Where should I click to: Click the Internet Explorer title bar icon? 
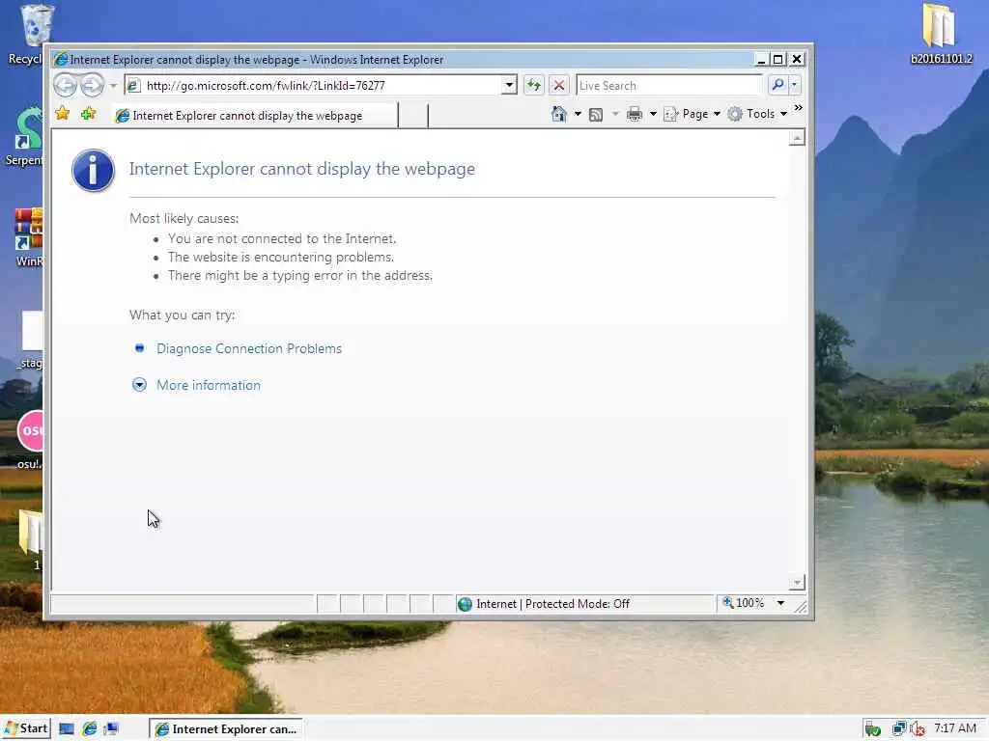pyautogui.click(x=61, y=59)
